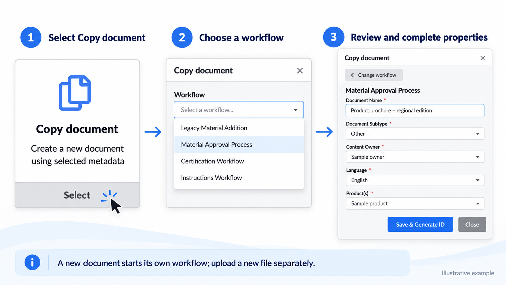Expand the Product(s) dropdown

[x=415, y=204]
